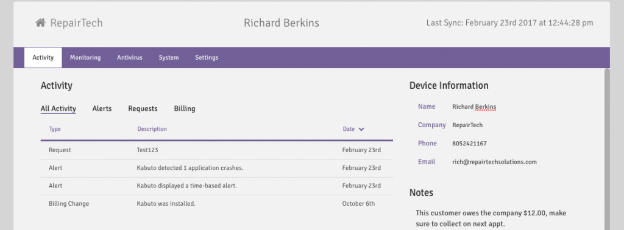Select the All Activity filter
Image resolution: width=624 pixels, height=230 pixels.
[x=58, y=108]
